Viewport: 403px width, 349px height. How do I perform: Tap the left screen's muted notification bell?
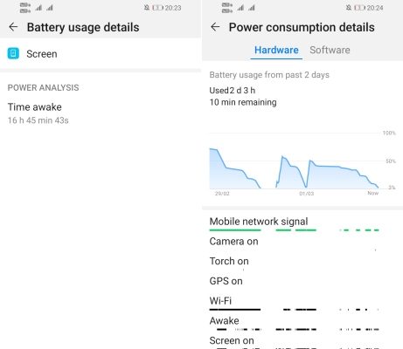147,8
